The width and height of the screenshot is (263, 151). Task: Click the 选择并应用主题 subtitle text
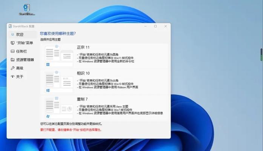click(x=50, y=40)
